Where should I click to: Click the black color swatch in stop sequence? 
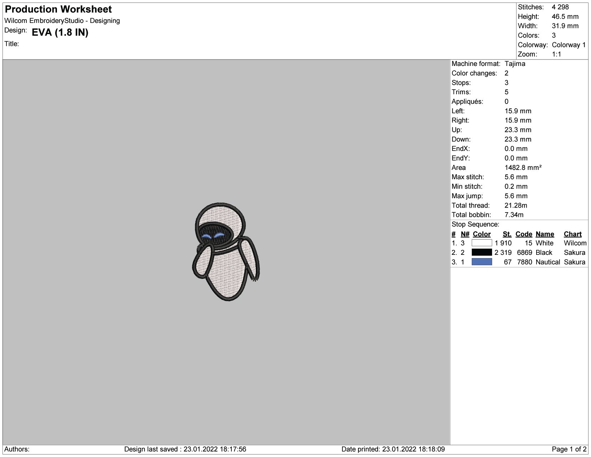[x=482, y=252]
